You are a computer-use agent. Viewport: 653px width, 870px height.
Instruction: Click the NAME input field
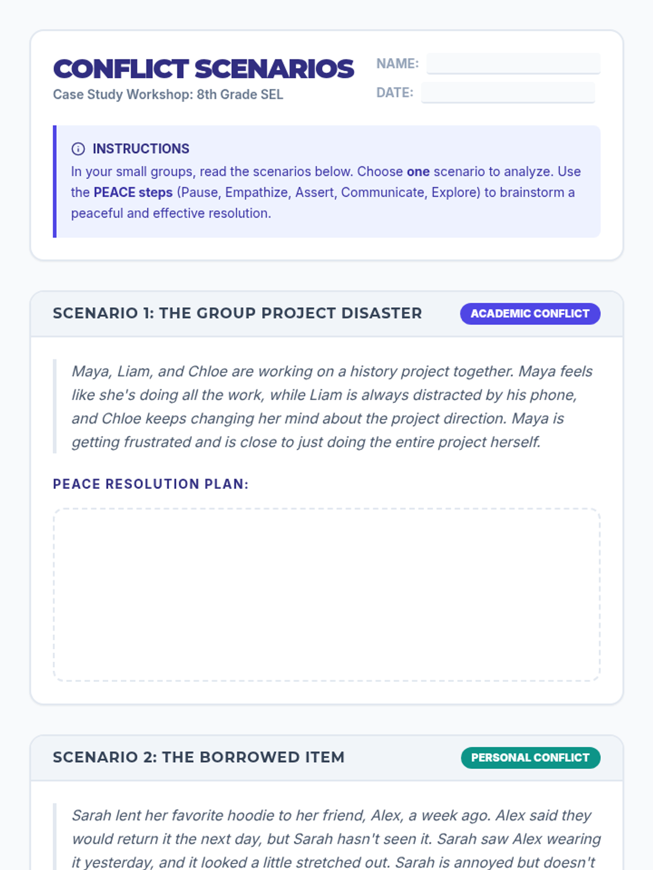[x=513, y=64]
